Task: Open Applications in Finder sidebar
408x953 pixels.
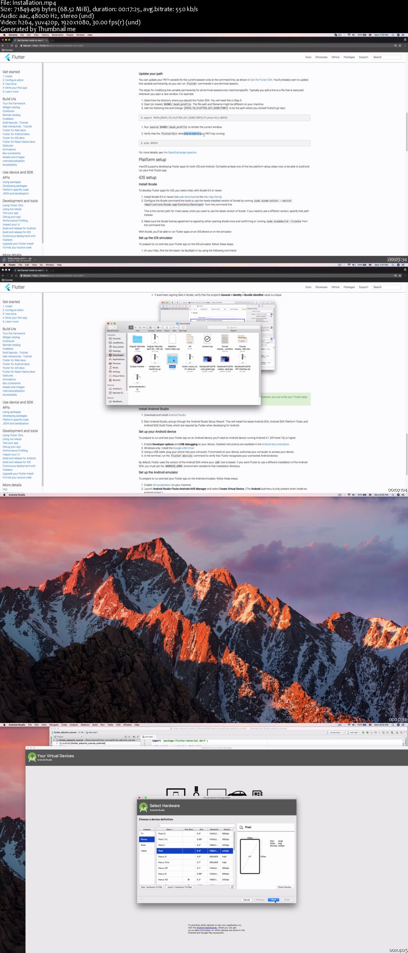Action: click(x=118, y=359)
